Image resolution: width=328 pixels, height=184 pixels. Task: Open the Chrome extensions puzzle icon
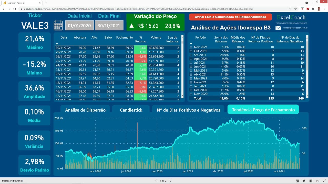point(313,9)
